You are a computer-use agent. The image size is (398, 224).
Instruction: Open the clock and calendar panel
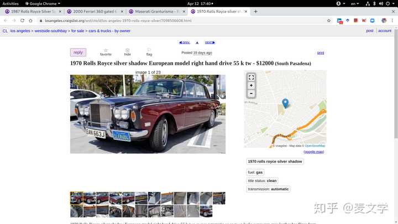(200, 3)
